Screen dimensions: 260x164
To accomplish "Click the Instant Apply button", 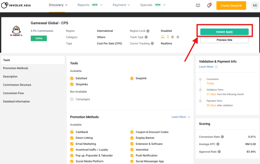I will 224,32.
